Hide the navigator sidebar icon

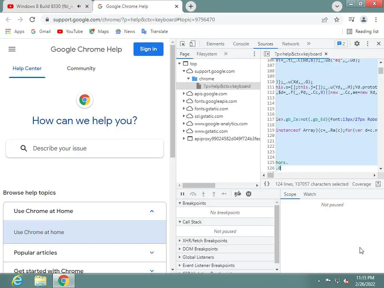click(x=267, y=54)
